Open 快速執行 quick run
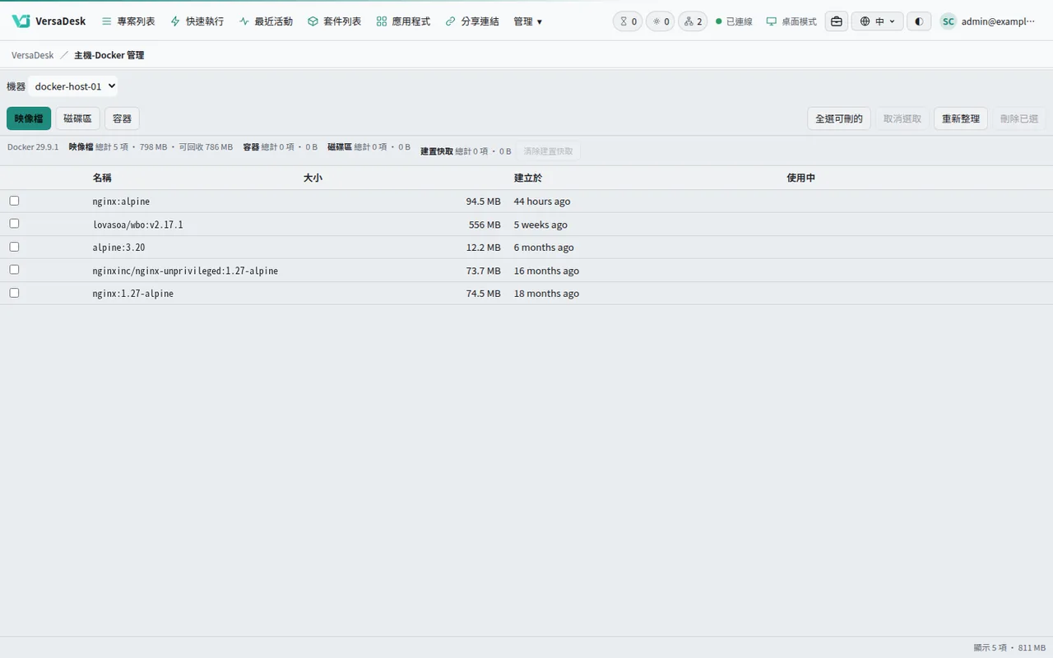This screenshot has width=1053, height=658. 197,21
